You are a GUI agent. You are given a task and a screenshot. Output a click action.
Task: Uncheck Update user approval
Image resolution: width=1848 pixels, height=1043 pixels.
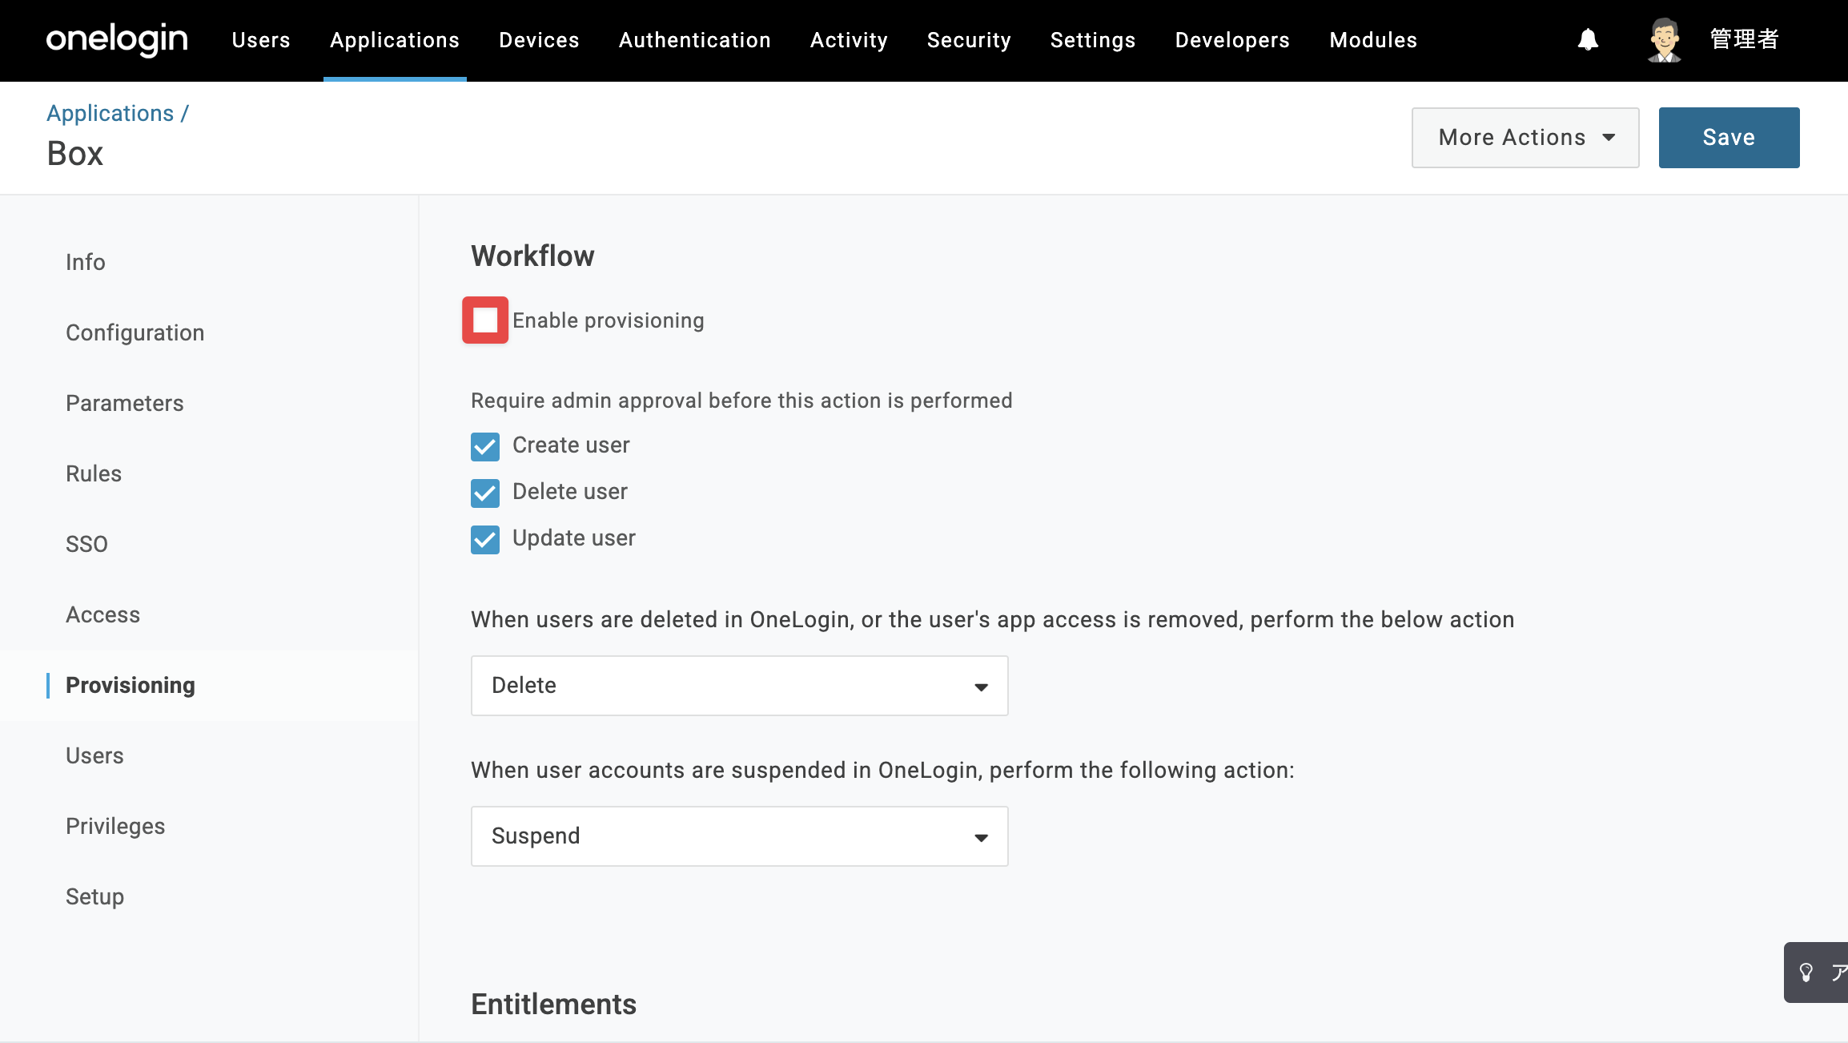[x=485, y=539]
